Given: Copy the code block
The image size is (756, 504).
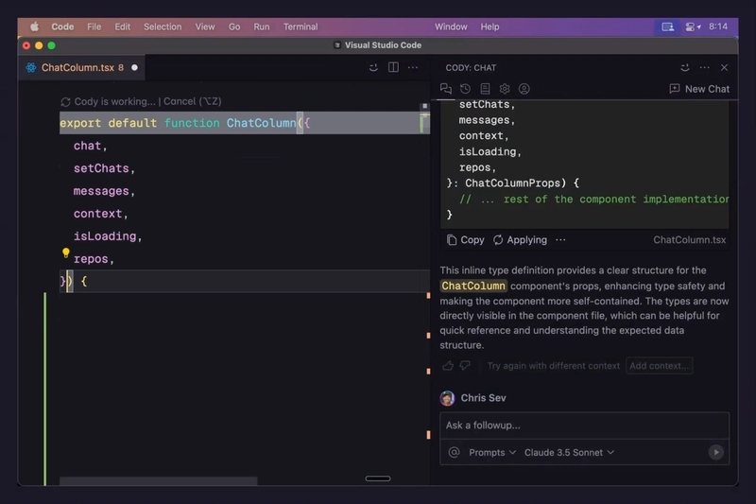Looking at the screenshot, I should click(465, 240).
